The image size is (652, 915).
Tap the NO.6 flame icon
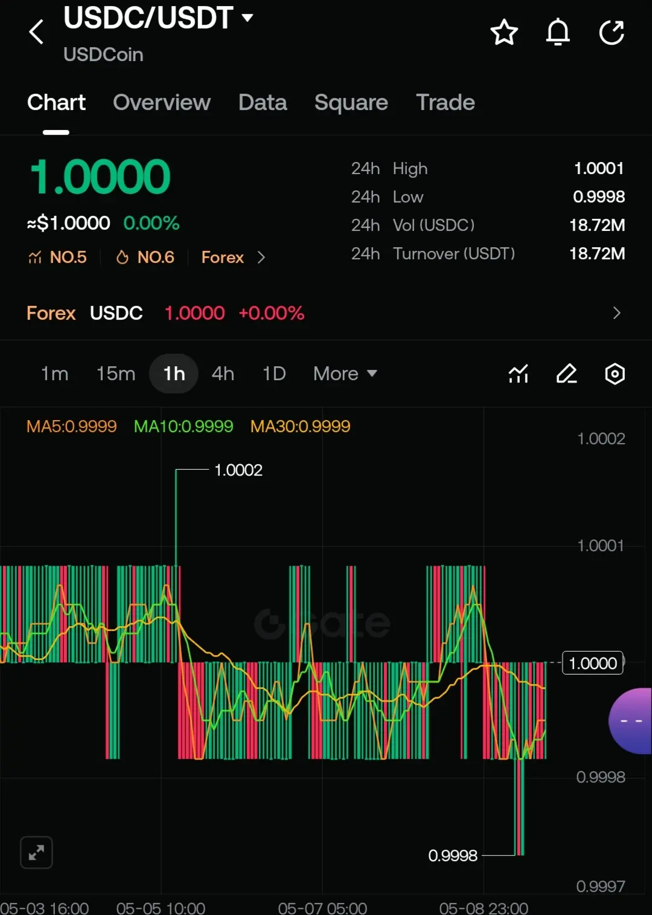[123, 257]
